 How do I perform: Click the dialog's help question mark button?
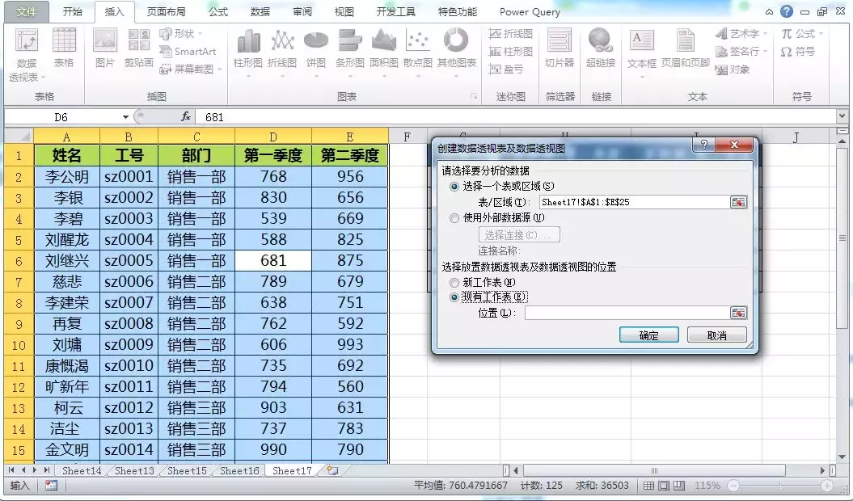click(704, 145)
